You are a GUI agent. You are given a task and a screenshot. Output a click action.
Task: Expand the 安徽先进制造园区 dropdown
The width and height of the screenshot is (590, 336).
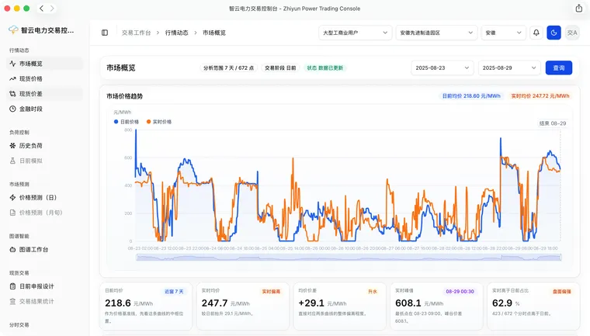click(x=436, y=33)
